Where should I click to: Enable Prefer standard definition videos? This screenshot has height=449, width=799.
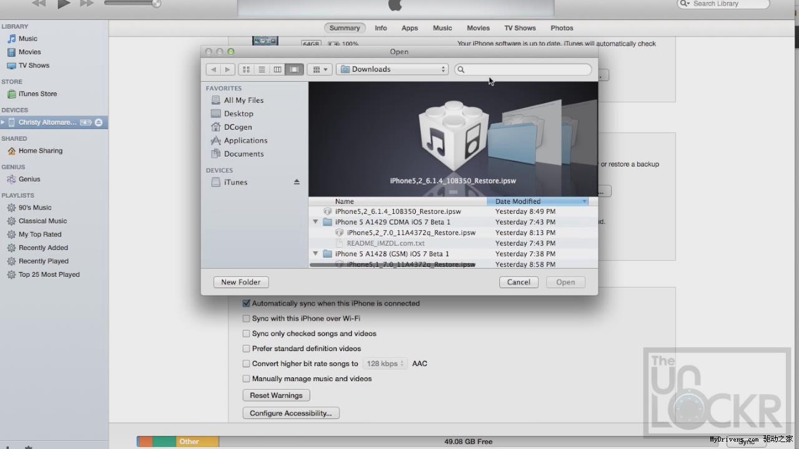[x=246, y=349]
